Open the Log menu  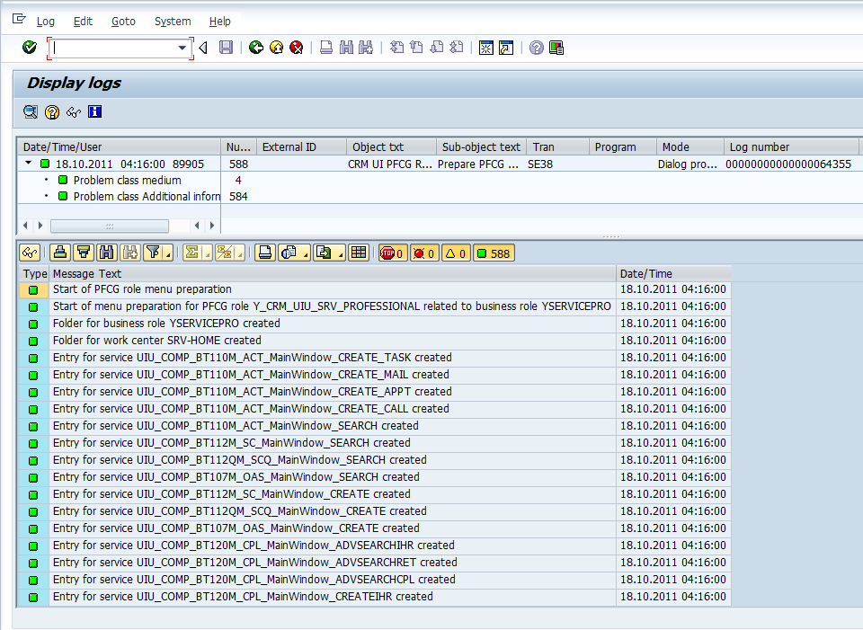click(x=46, y=22)
